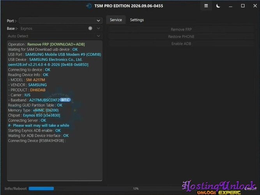Switch to the Settings tab
This screenshot has width=260, height=195.
pos(137,20)
